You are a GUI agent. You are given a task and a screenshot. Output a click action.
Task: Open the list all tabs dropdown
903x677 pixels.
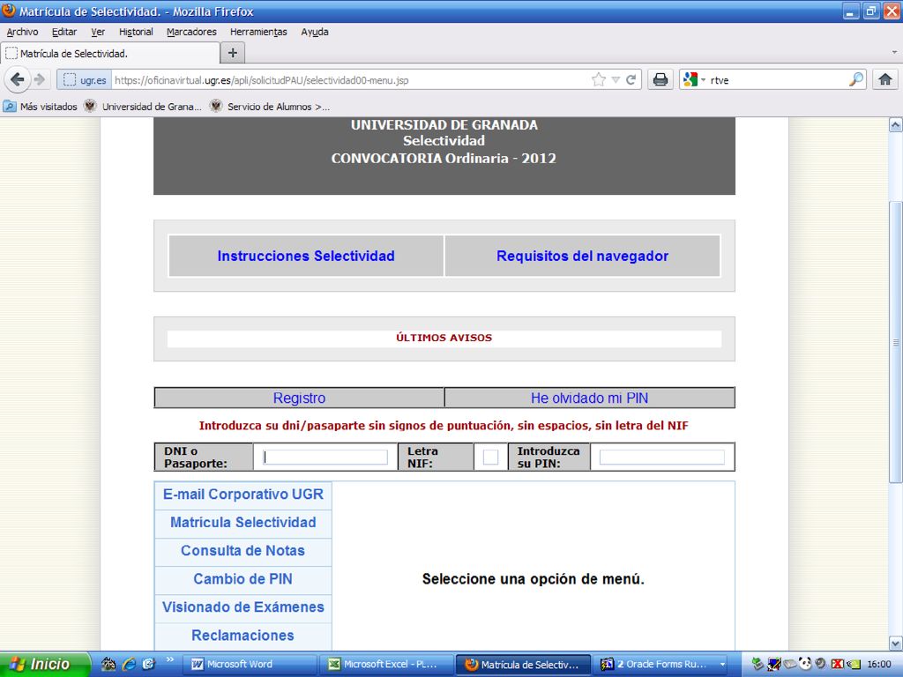point(894,52)
